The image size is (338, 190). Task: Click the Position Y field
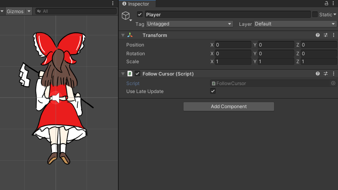(x=276, y=45)
